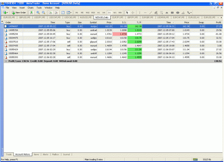224x162 pixels.
Task: Zoom out using the magnifier minus icon
Action: pyautogui.click(x=44, y=13)
